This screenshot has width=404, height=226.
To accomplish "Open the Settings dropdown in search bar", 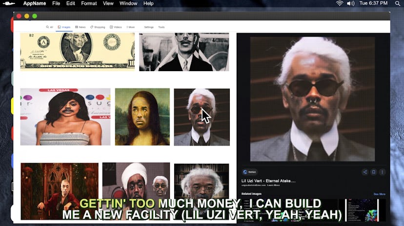I will (x=149, y=27).
